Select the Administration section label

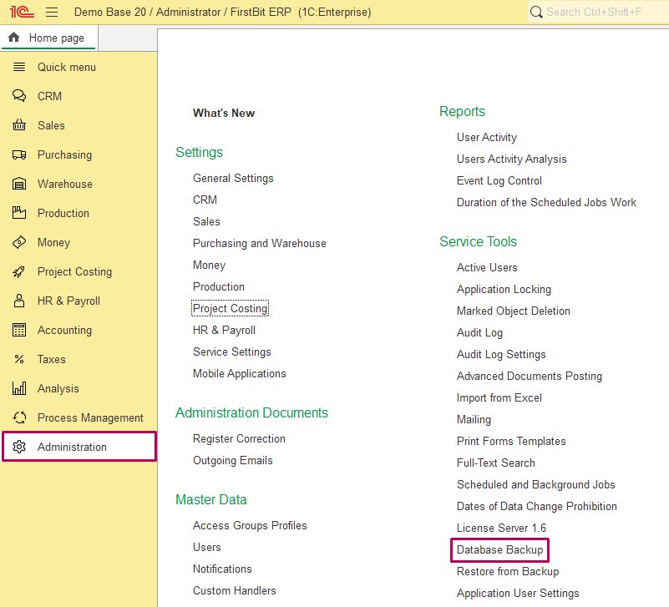pos(72,447)
